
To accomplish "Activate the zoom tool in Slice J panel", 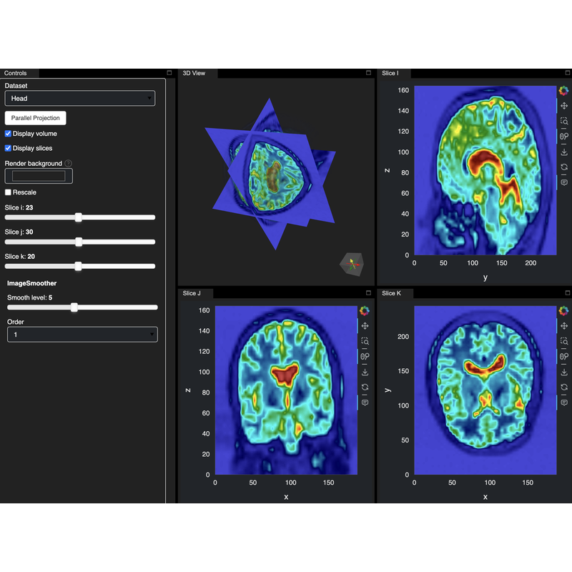I will (365, 341).
